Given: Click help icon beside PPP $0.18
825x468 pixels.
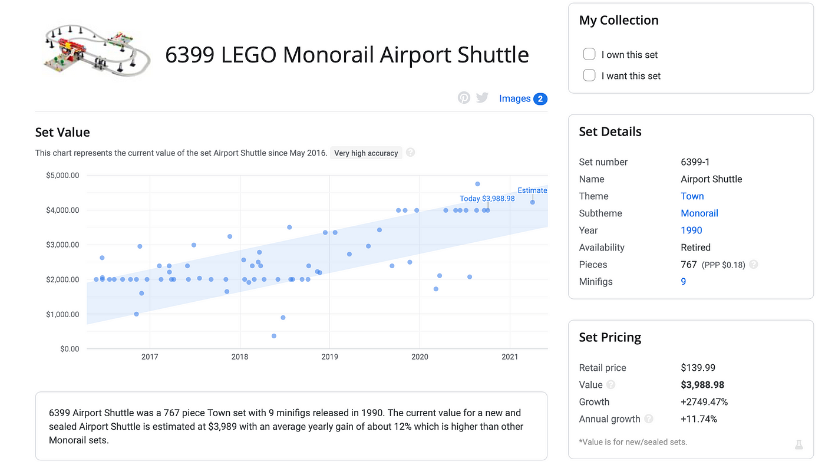Looking at the screenshot, I should coord(753,265).
